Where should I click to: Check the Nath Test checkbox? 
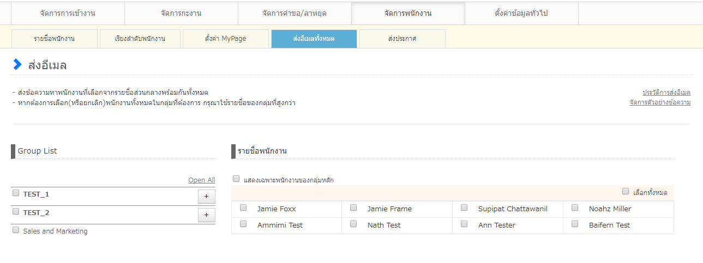point(353,224)
